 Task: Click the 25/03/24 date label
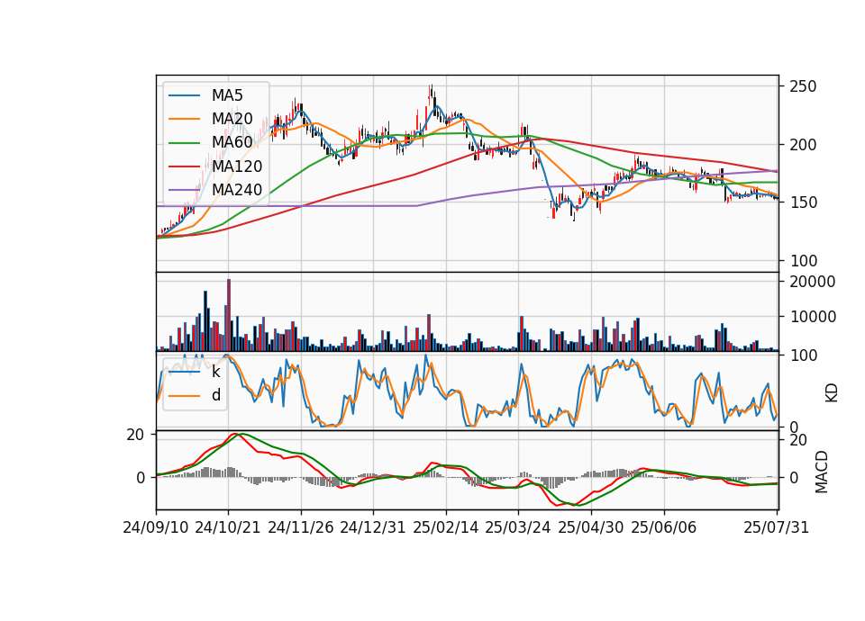517,527
